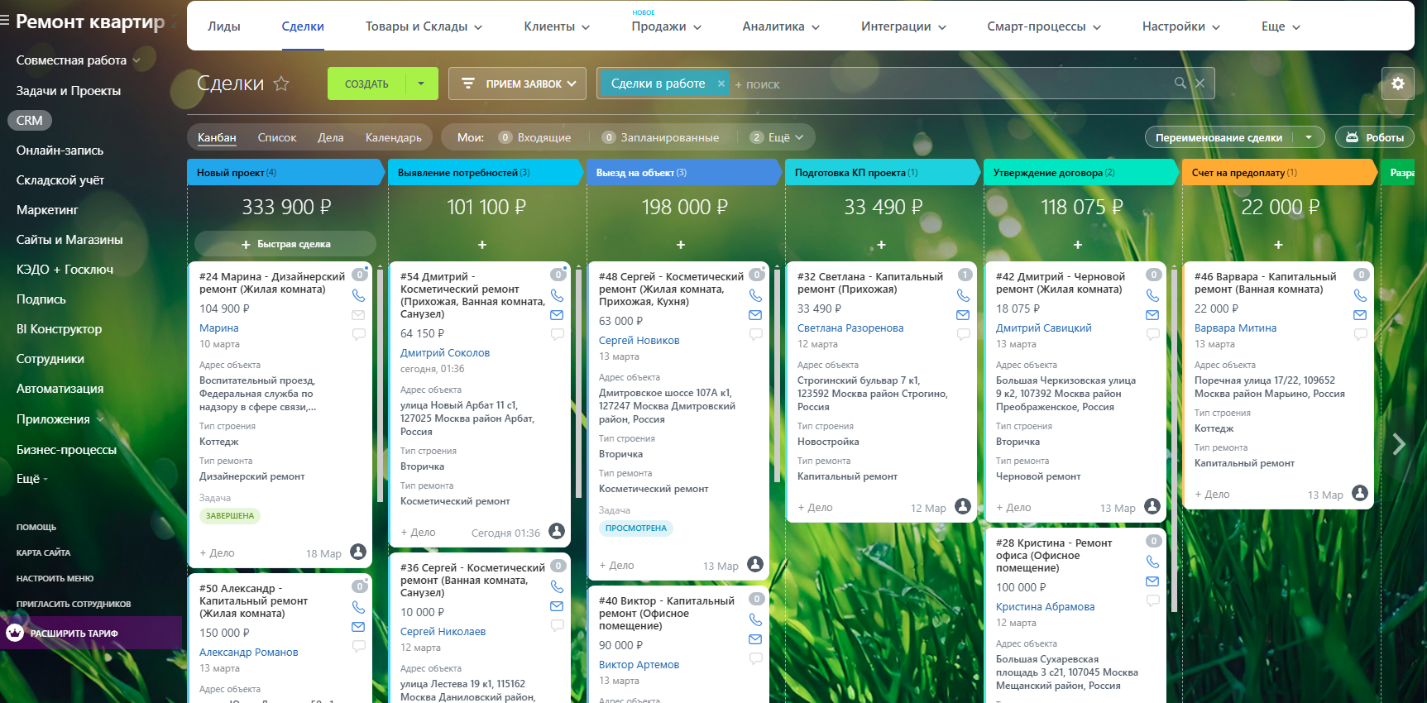Add deal in Подготовка КП проекта column plus
The height and width of the screenshot is (703, 1427).
click(881, 245)
